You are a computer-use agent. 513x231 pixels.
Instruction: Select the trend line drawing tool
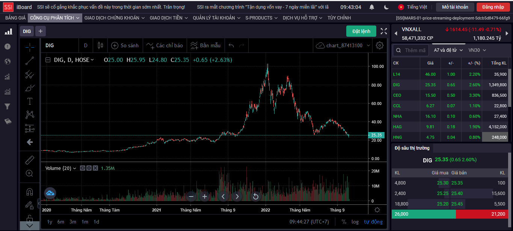(30, 60)
